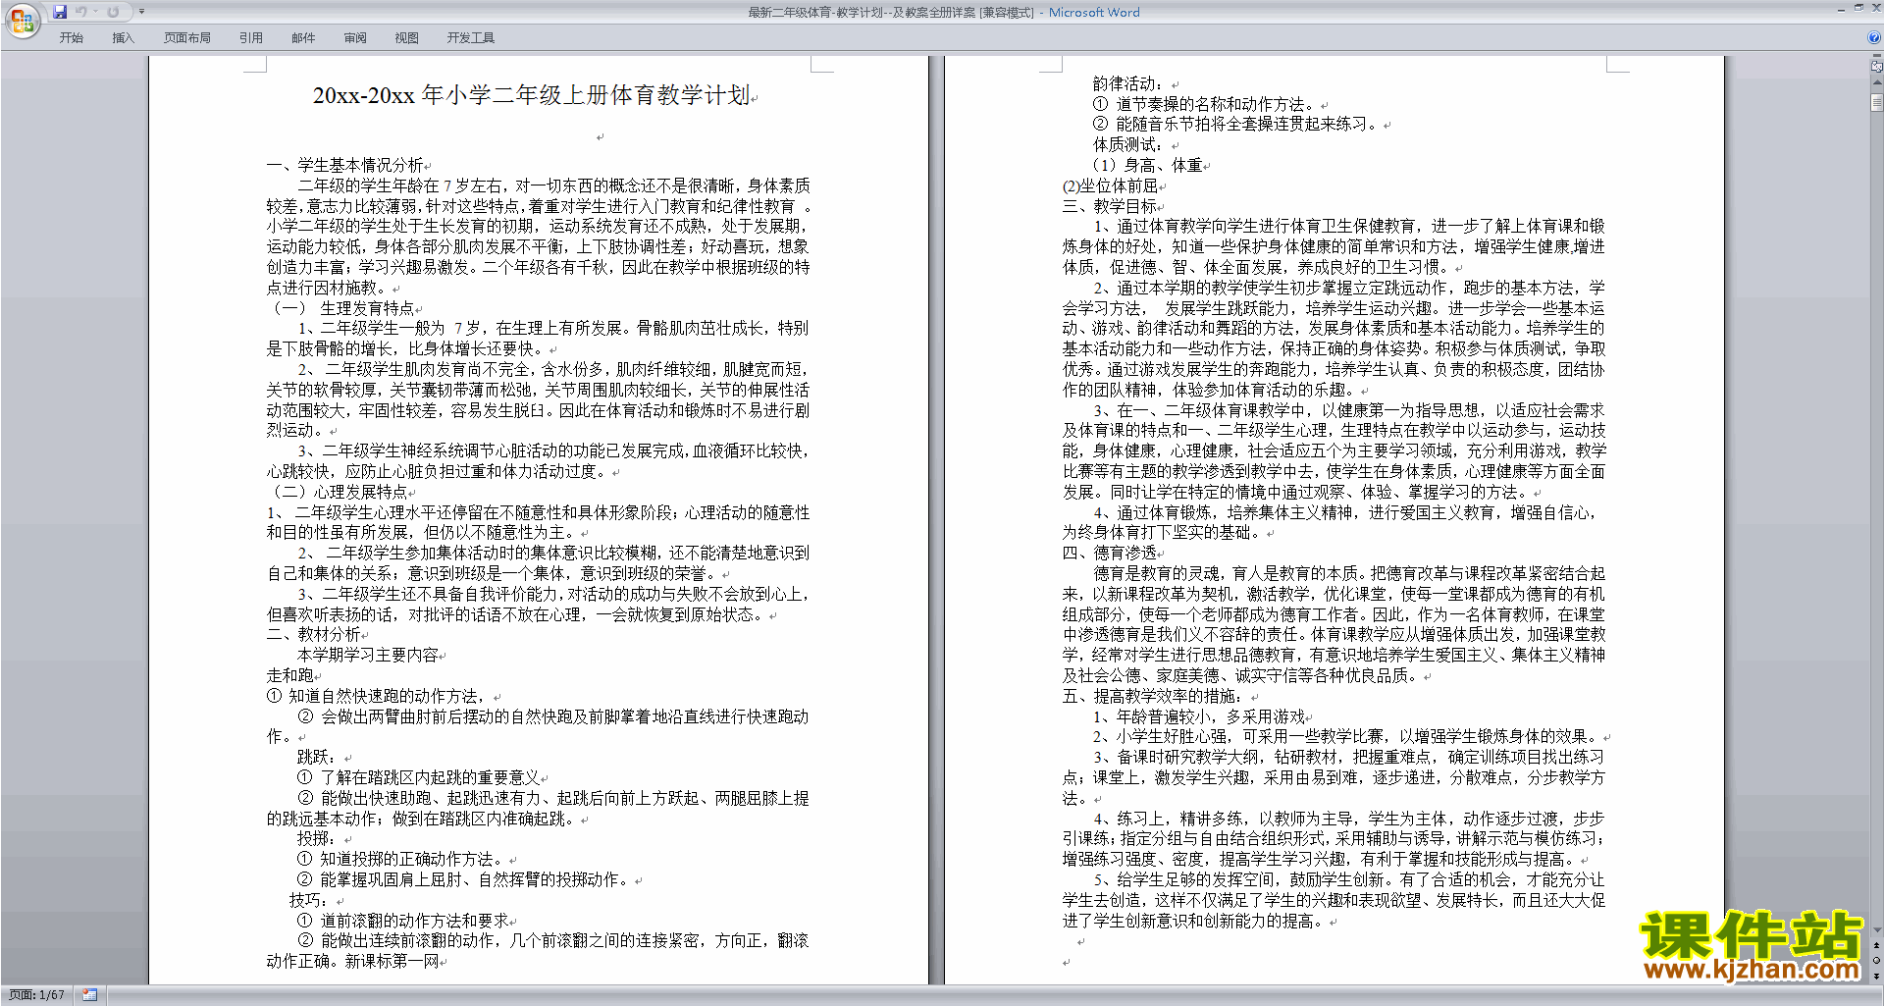Select the 审阅 ribbon tab
Viewport: 1884px width, 1006px height.
pos(355,37)
